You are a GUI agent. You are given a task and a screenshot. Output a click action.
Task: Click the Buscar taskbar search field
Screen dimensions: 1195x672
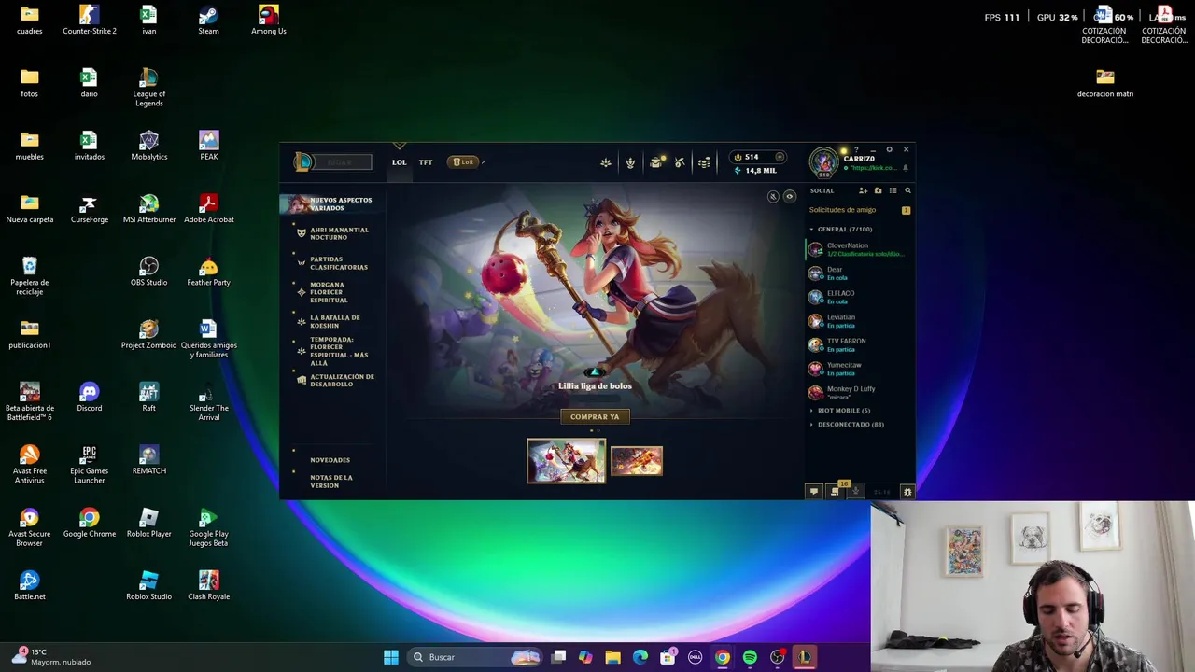click(474, 657)
